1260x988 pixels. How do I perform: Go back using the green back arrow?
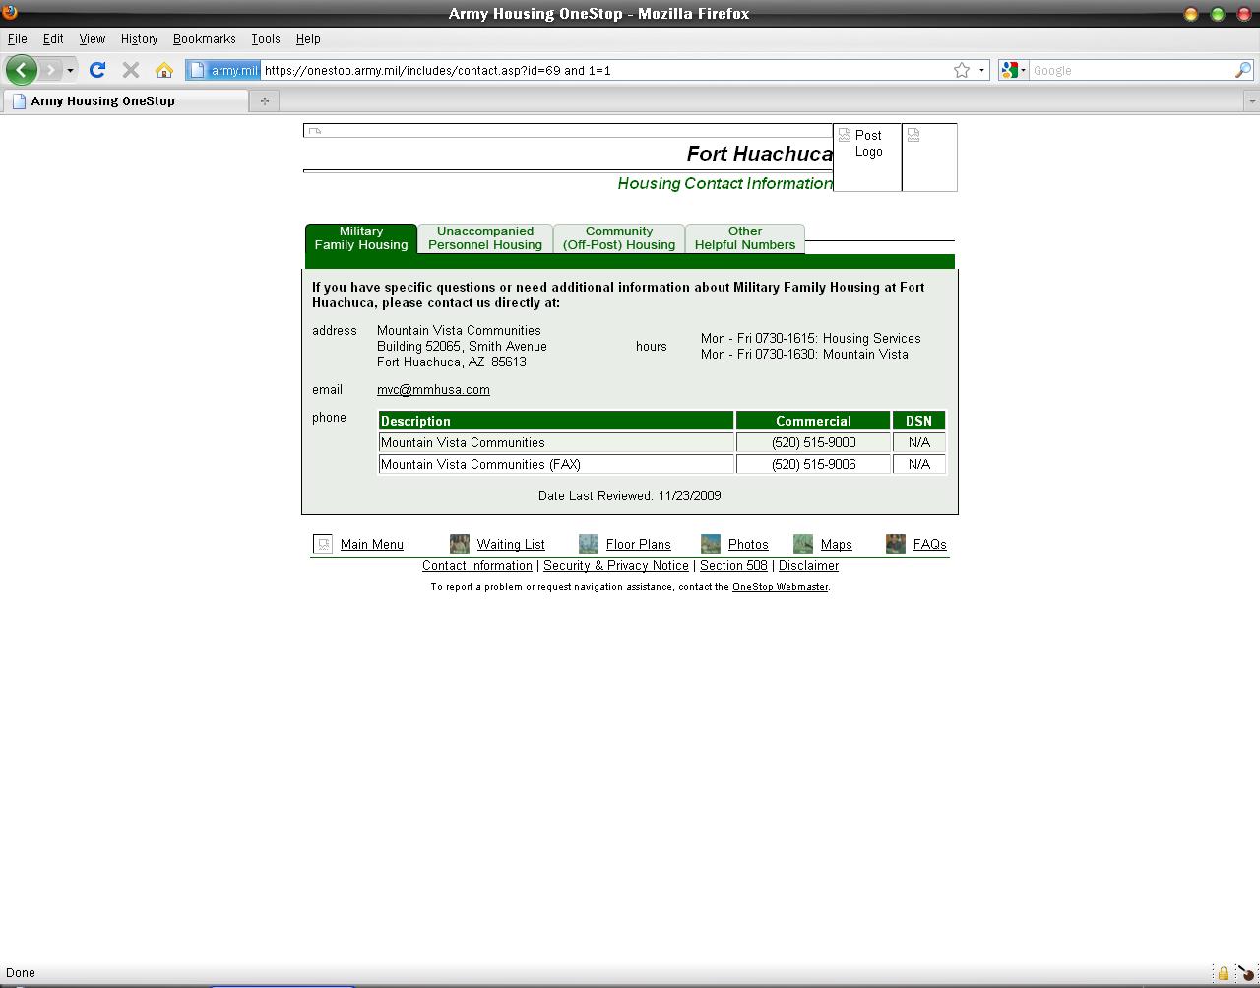[x=22, y=70]
